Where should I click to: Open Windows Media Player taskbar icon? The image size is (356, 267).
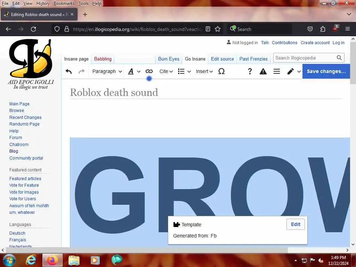pyautogui.click(x=95, y=260)
